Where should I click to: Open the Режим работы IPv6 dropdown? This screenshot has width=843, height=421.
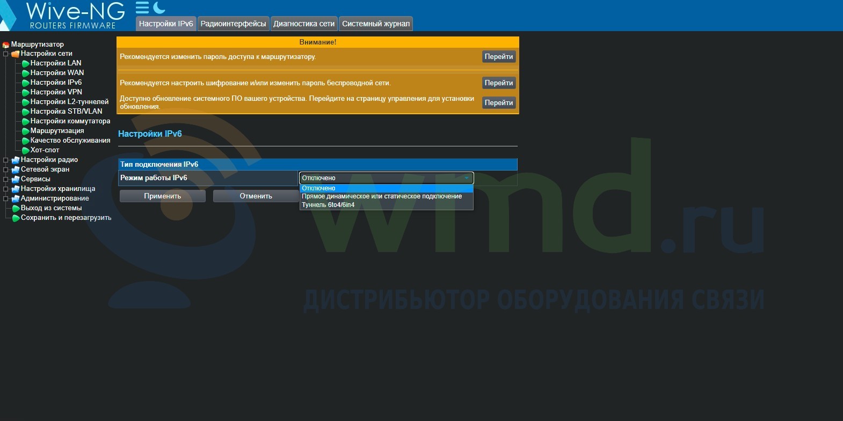point(386,178)
